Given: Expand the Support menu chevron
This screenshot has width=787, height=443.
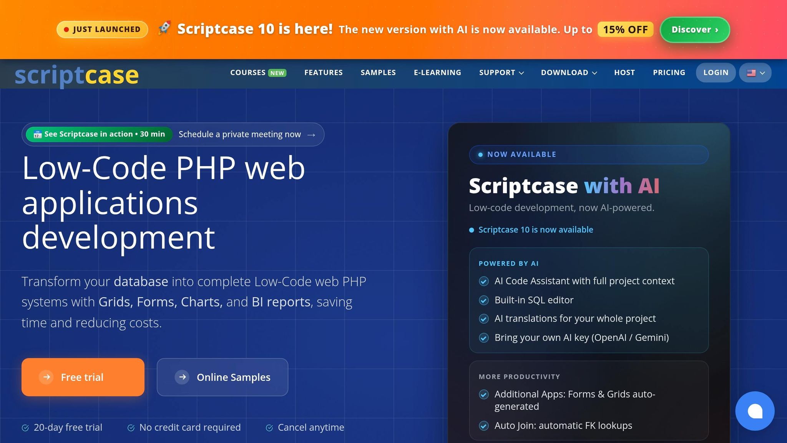Looking at the screenshot, I should pyautogui.click(x=521, y=73).
